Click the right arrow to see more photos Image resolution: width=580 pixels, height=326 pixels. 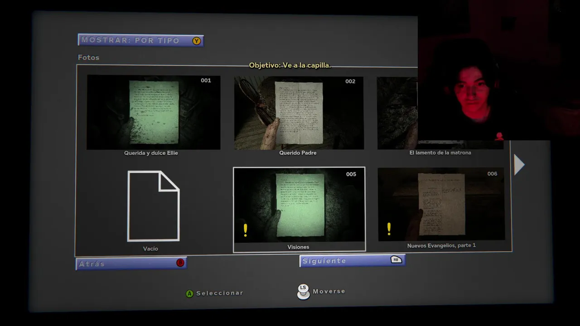[519, 164]
